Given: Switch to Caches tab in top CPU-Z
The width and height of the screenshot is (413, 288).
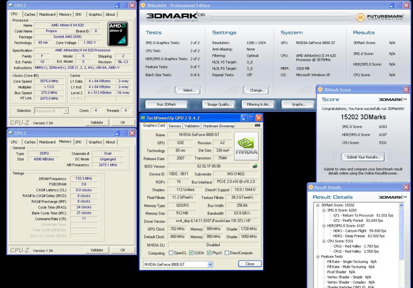Looking at the screenshot, I should [30, 14].
